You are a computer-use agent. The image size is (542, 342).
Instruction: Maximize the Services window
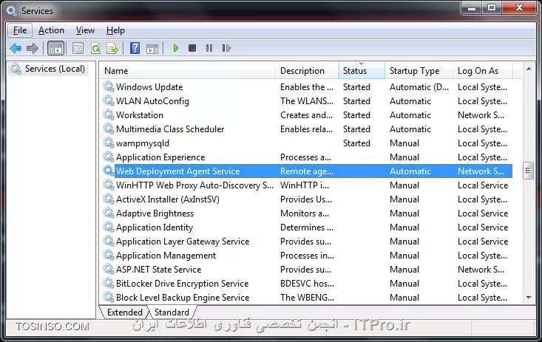[492, 7]
